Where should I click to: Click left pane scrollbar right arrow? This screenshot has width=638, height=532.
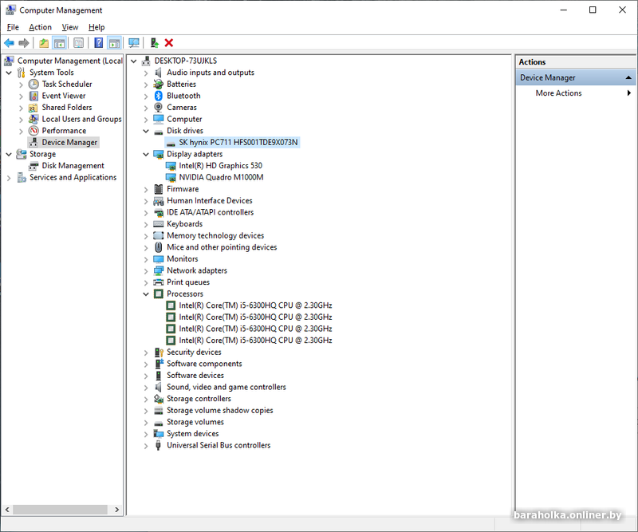point(116,509)
